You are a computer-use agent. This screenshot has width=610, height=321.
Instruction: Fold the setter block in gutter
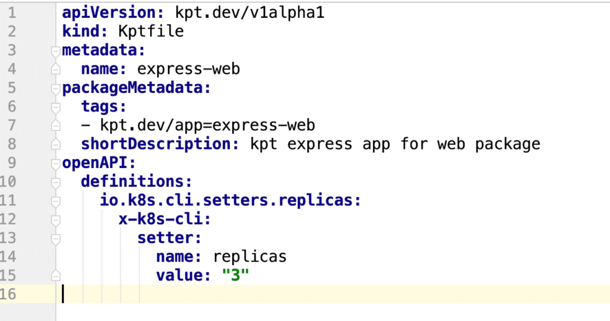(x=55, y=239)
